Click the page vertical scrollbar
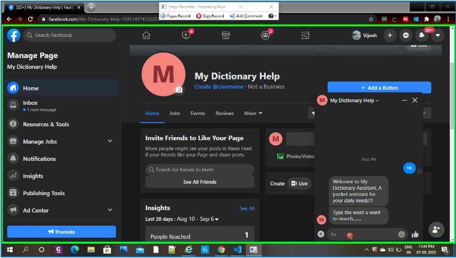Image resolution: width=456 pixels, height=258 pixels. (452, 95)
